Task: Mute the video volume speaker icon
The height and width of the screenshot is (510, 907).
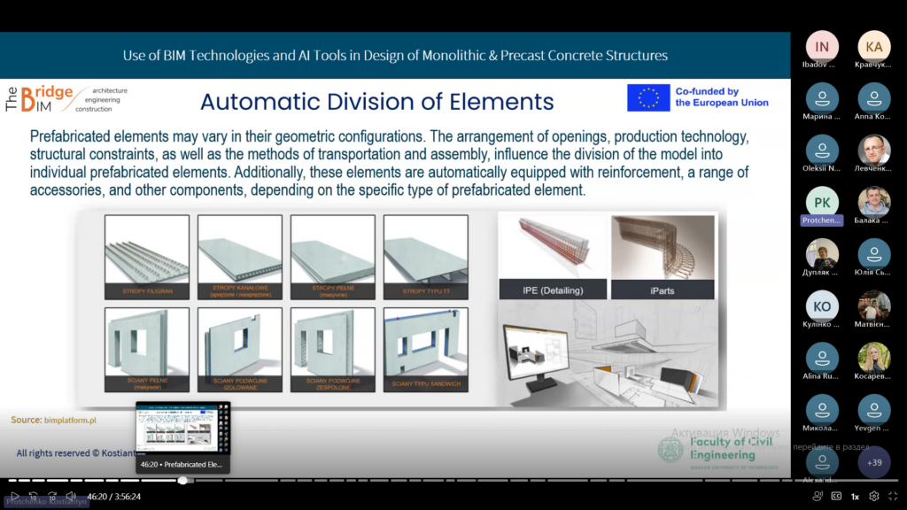Action: coord(73,497)
